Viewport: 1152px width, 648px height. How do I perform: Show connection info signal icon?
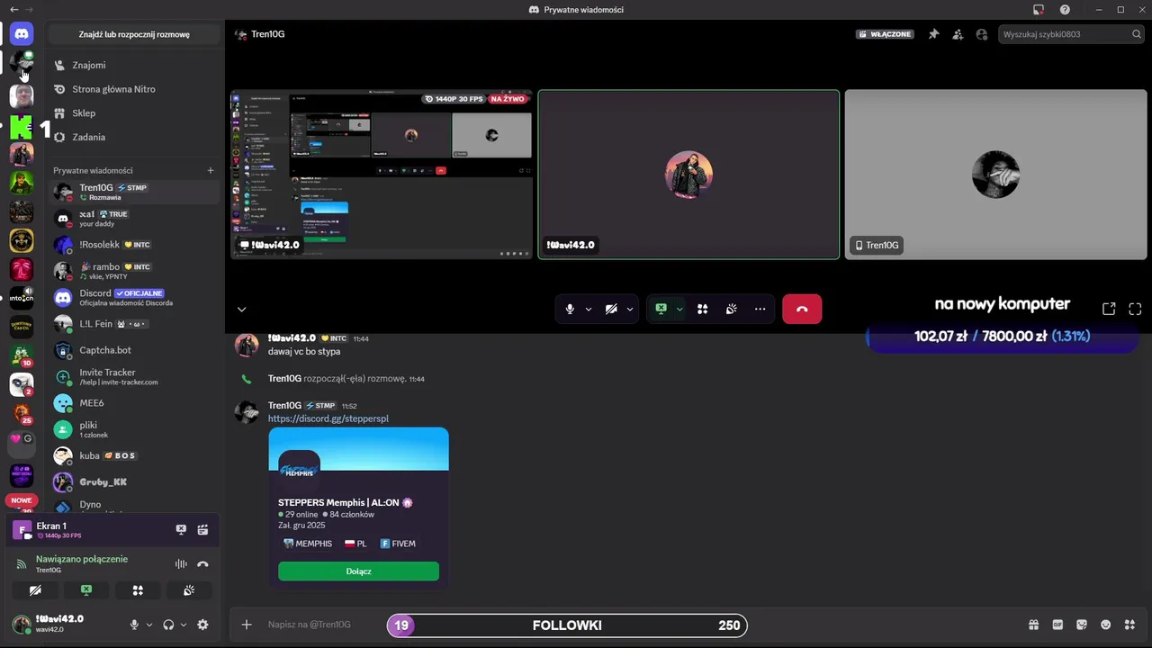pos(22,564)
